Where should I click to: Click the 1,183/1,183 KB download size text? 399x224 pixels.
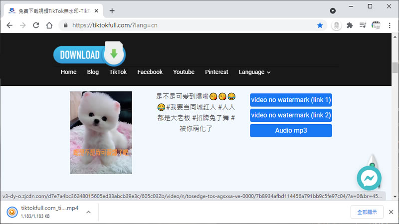click(x=35, y=216)
